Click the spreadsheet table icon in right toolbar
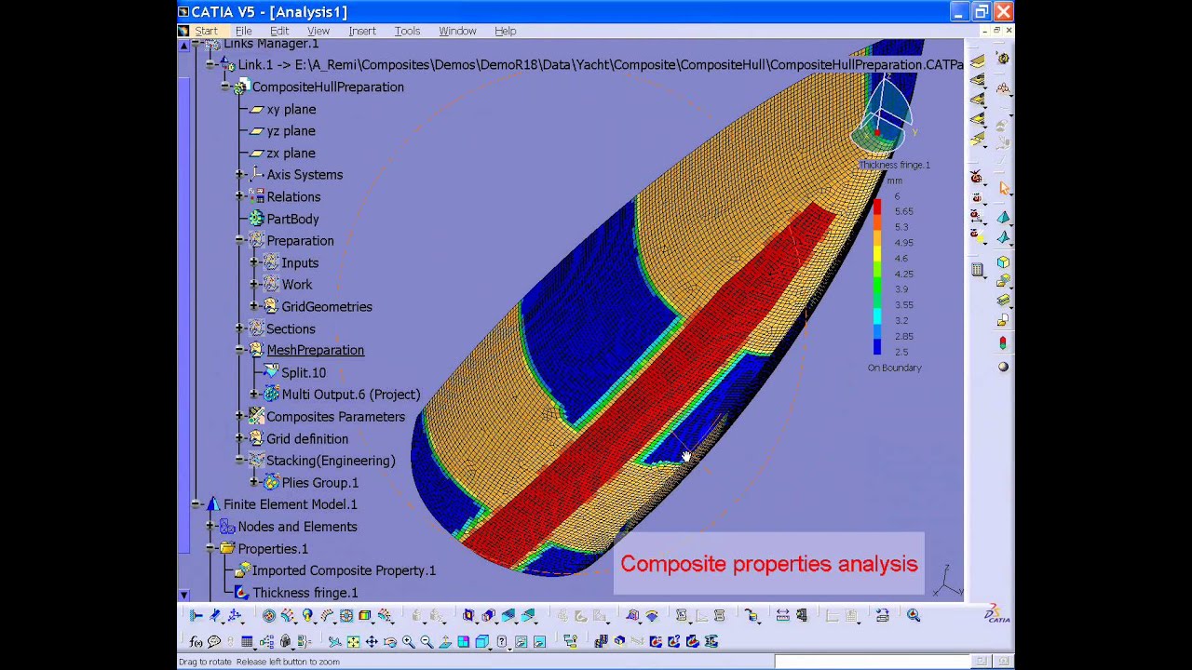 (977, 271)
